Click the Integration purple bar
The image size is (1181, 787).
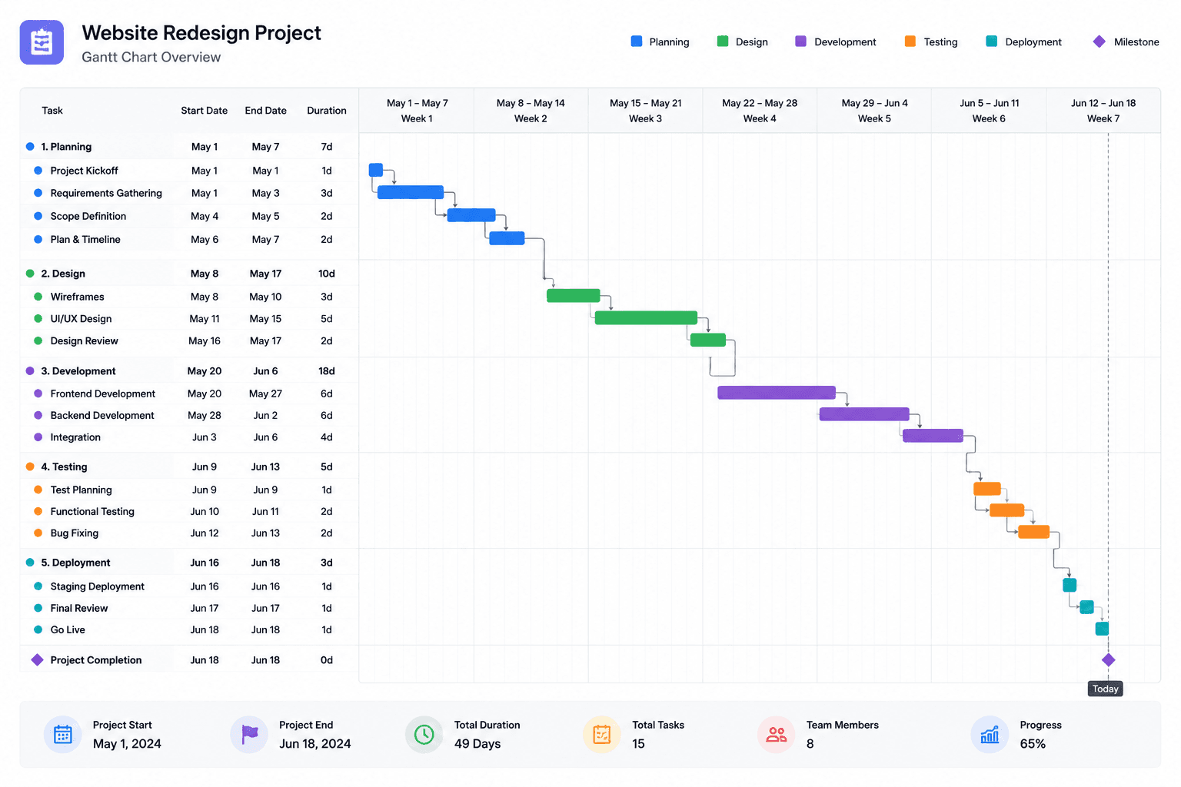tap(933, 436)
